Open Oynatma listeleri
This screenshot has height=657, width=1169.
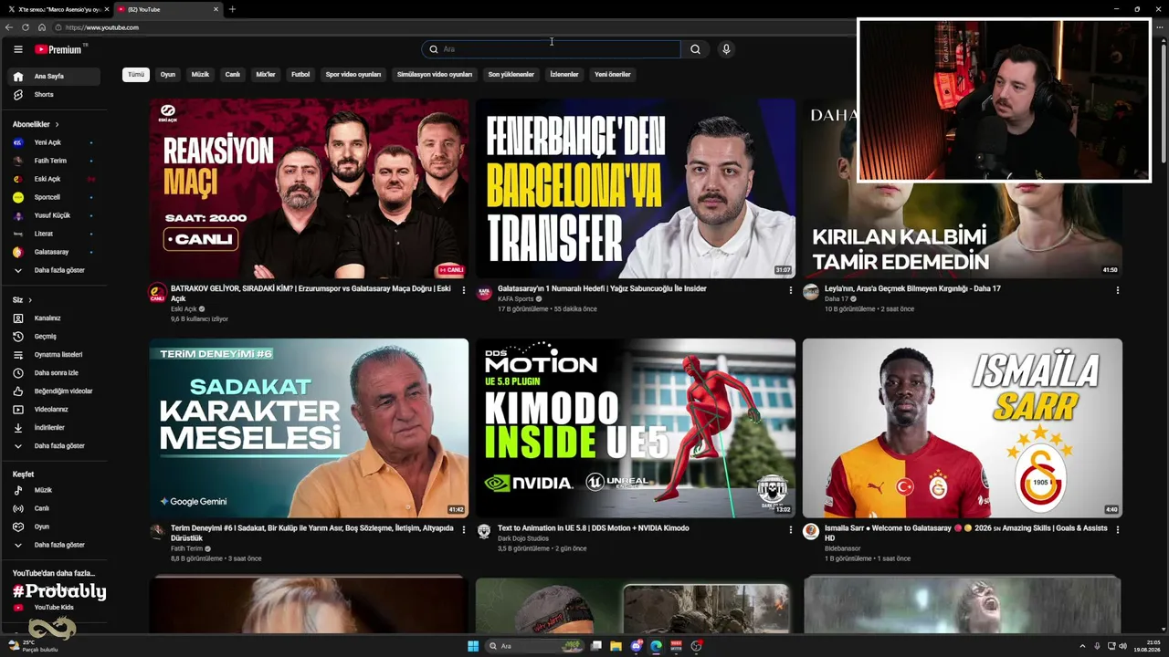pyautogui.click(x=55, y=355)
